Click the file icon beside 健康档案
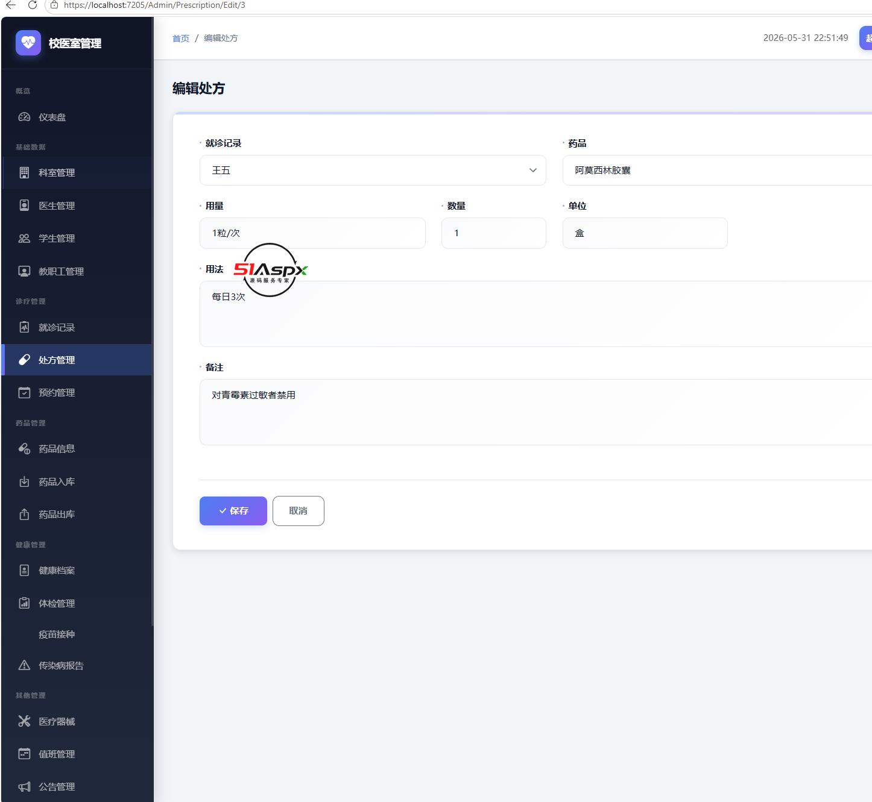This screenshot has height=802, width=872. (24, 570)
